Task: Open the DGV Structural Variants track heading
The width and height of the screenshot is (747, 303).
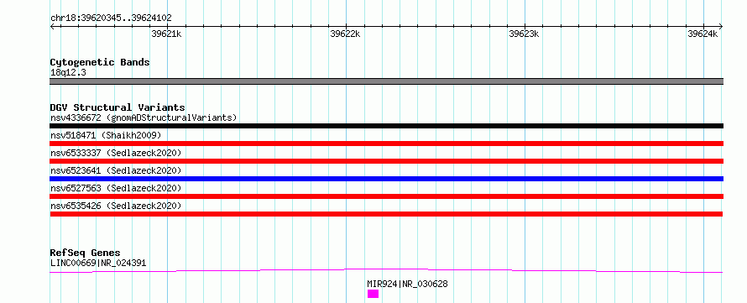Action: tap(118, 107)
